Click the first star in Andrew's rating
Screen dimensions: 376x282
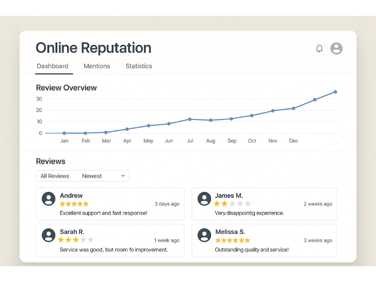click(x=63, y=204)
